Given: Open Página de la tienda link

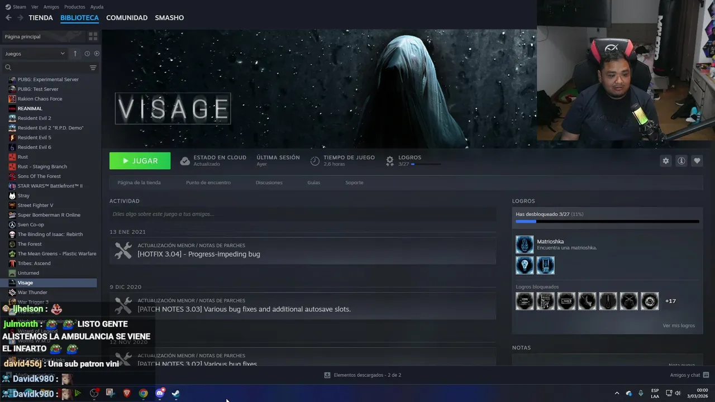Looking at the screenshot, I should click(x=139, y=183).
